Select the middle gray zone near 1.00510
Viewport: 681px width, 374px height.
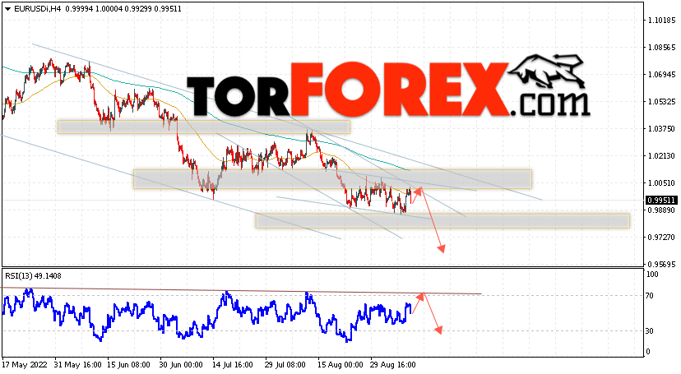click(332, 179)
